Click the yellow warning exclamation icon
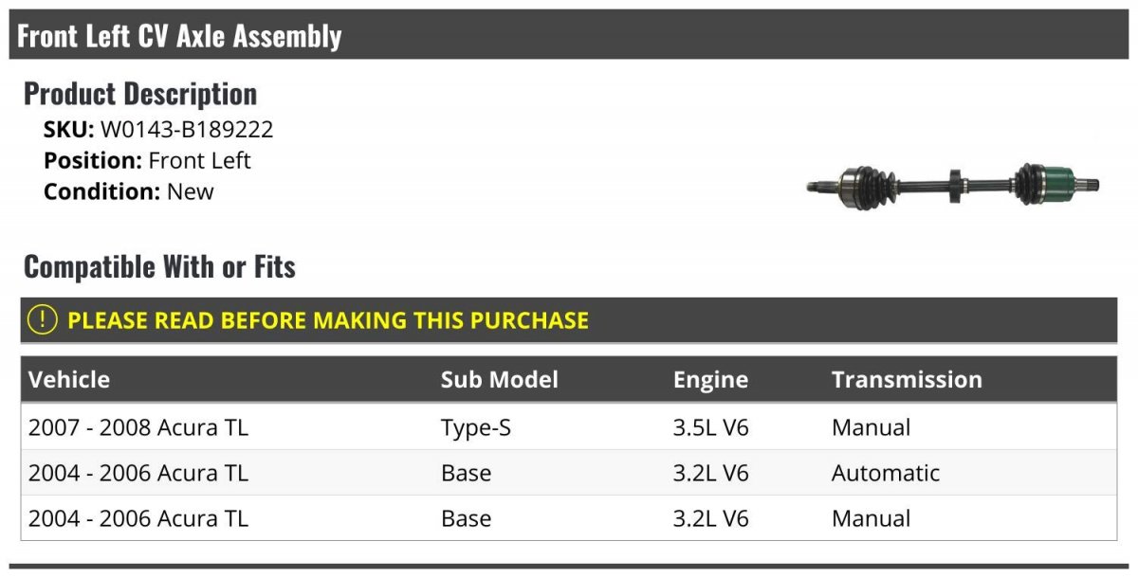 [x=43, y=320]
